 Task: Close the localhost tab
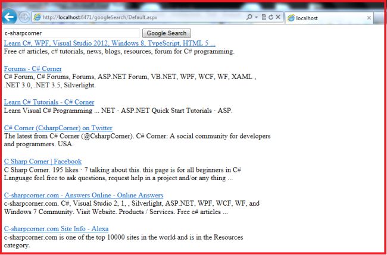click(x=369, y=18)
